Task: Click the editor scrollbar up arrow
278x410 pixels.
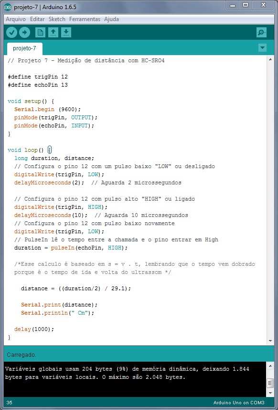Action: pos(270,59)
